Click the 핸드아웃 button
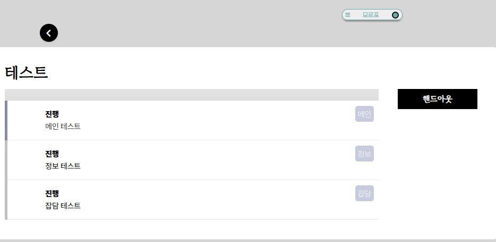 [x=437, y=99]
